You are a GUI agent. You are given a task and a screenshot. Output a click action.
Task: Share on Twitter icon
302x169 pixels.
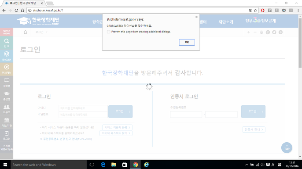coord(274,32)
